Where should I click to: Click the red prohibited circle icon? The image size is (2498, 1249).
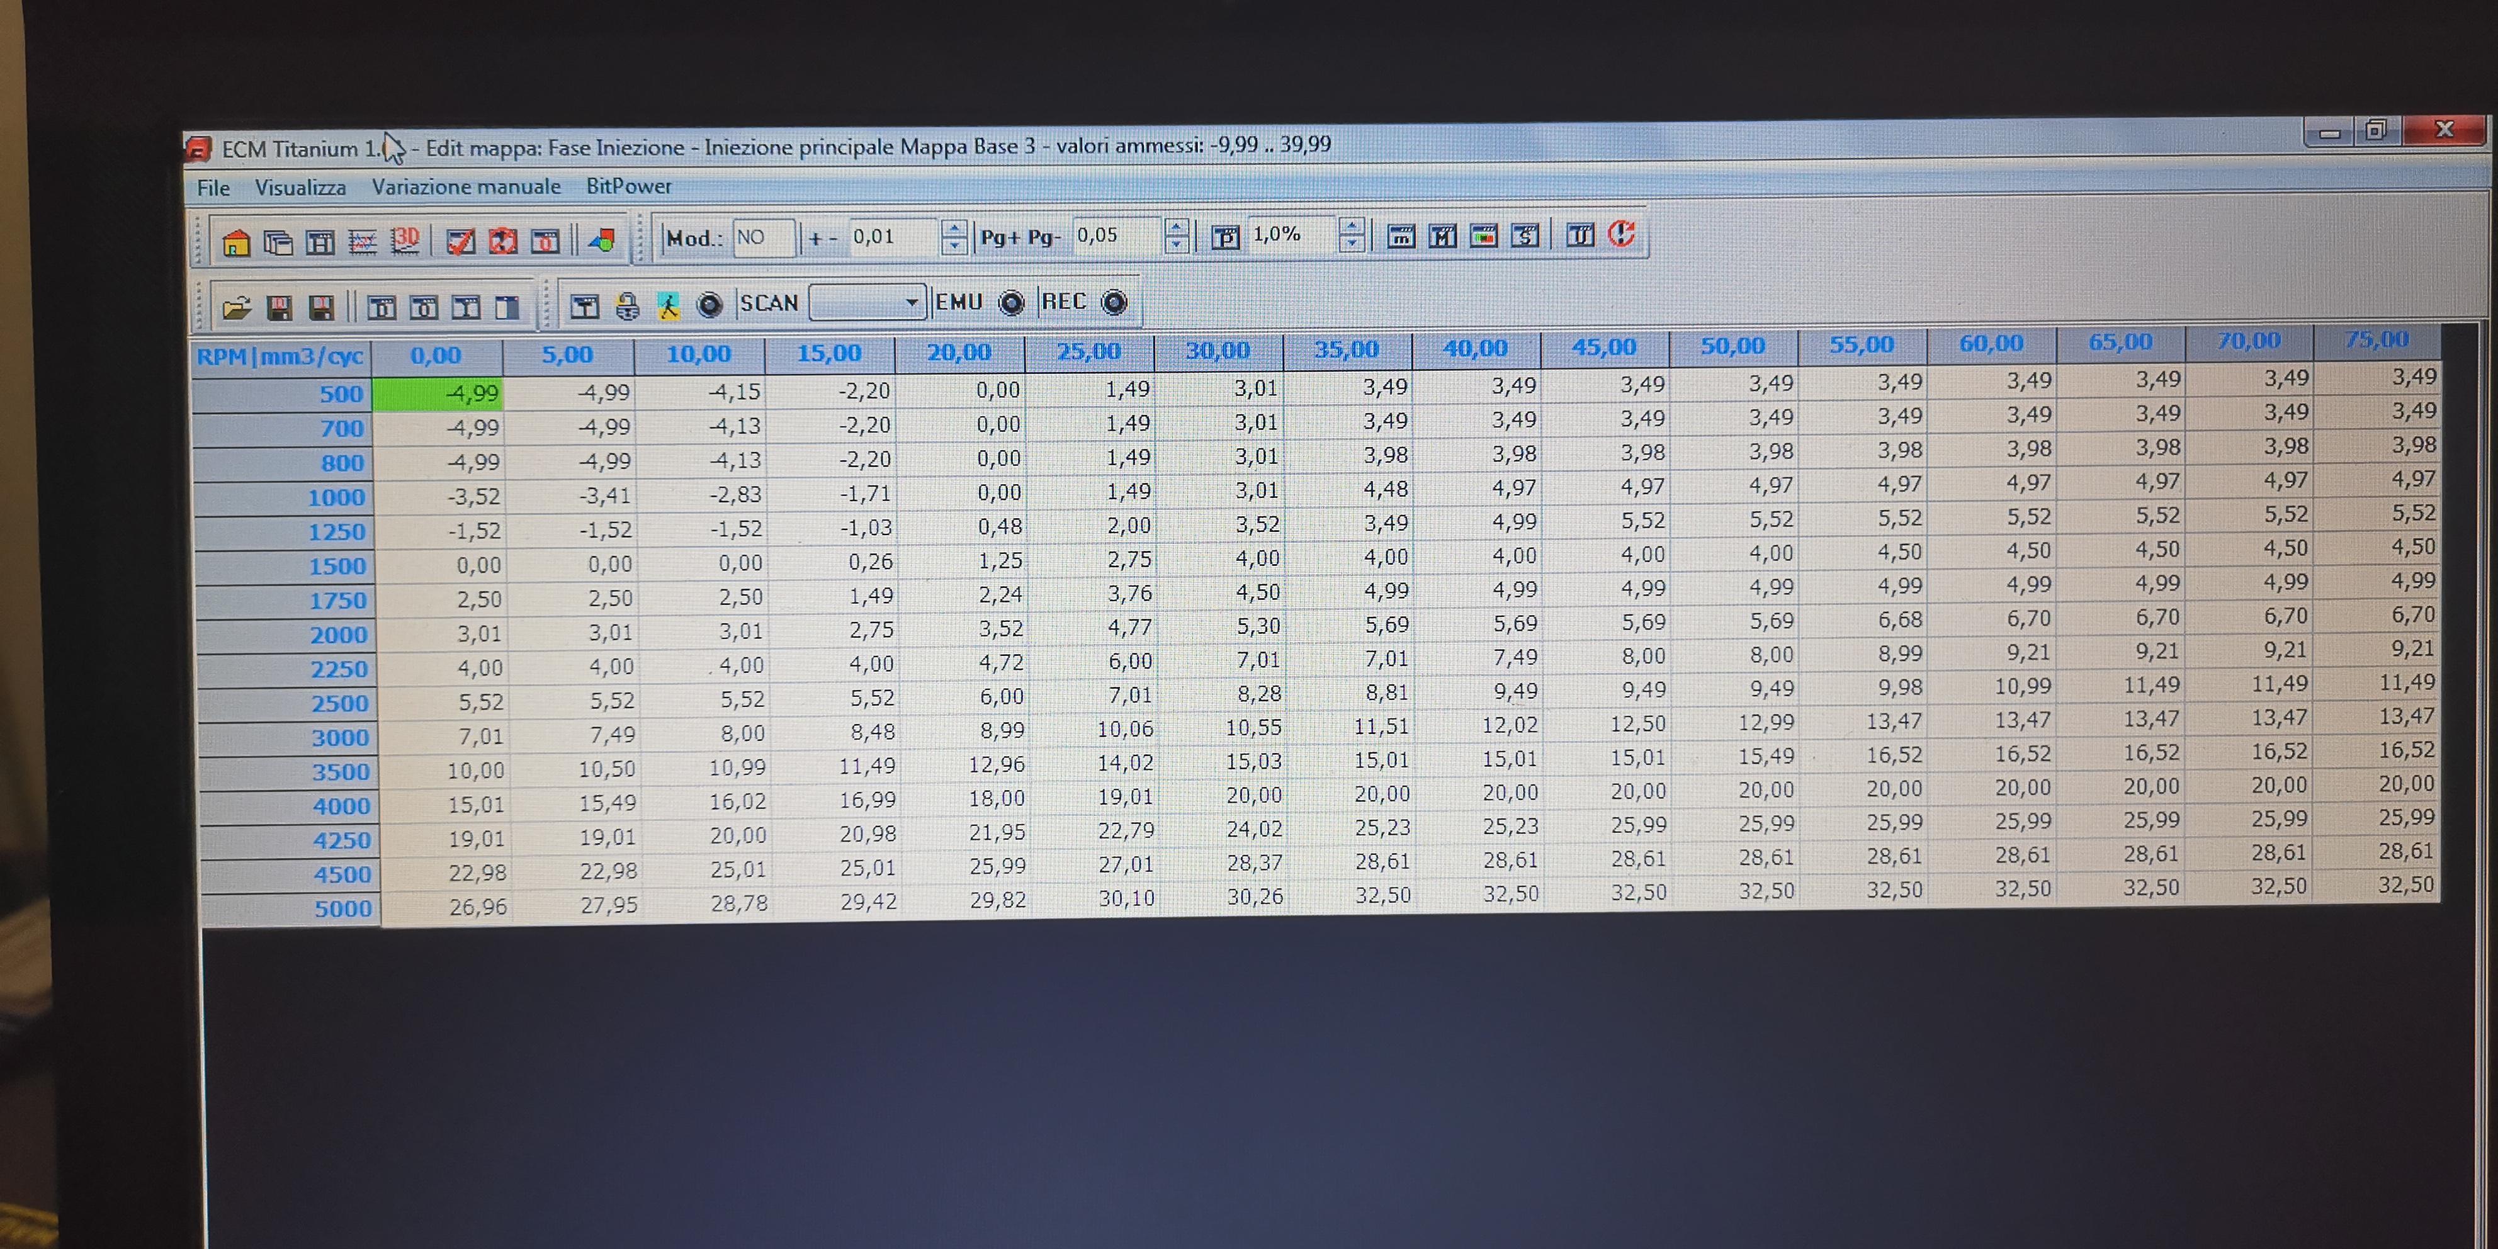502,240
